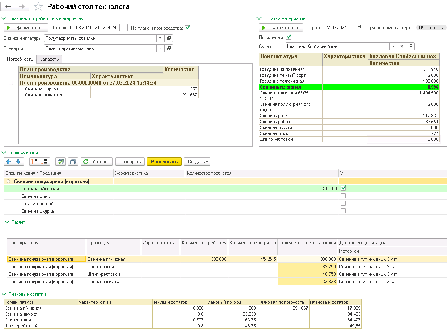Select the Потребность tab
Viewport: 448px width, 334px height.
point(20,59)
